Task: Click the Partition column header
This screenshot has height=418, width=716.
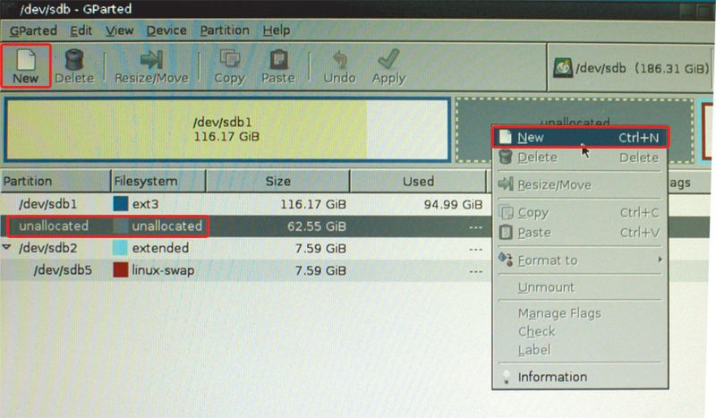Action: point(55,182)
